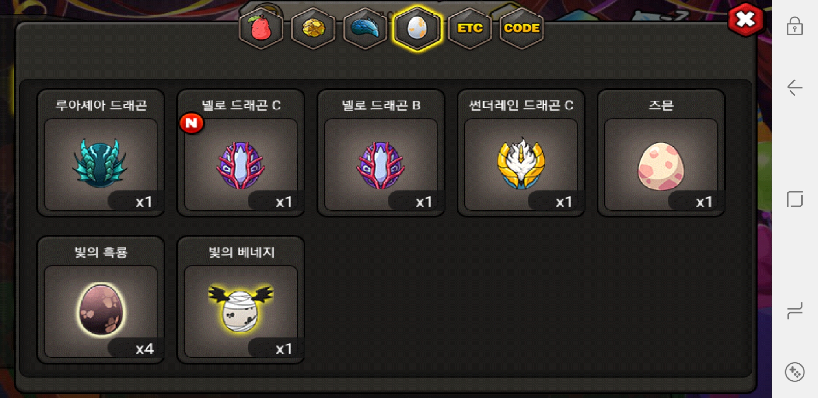Image resolution: width=818 pixels, height=398 pixels.
Task: Open the red fruit food tab
Action: click(x=261, y=28)
